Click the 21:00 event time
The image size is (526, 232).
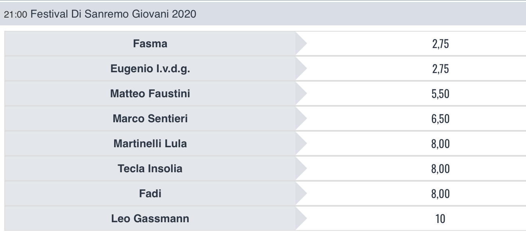click(x=15, y=15)
